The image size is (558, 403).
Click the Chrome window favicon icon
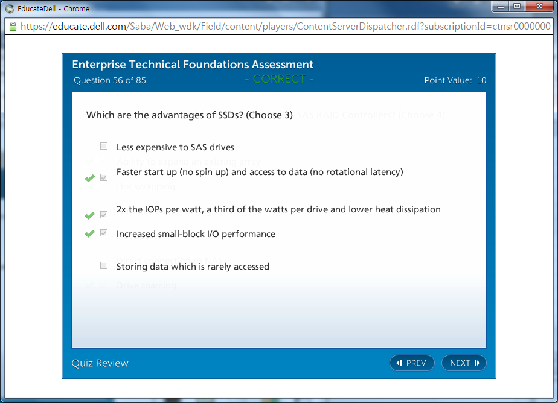(9, 8)
